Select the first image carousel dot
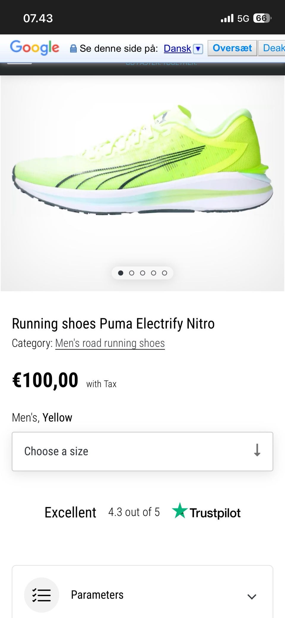The height and width of the screenshot is (618, 285). tap(121, 273)
